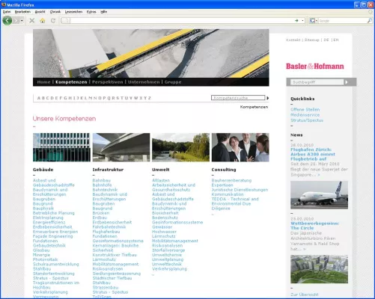Click the green Back arrow button
Viewport: 375px width, 299px height.
point(7,20)
